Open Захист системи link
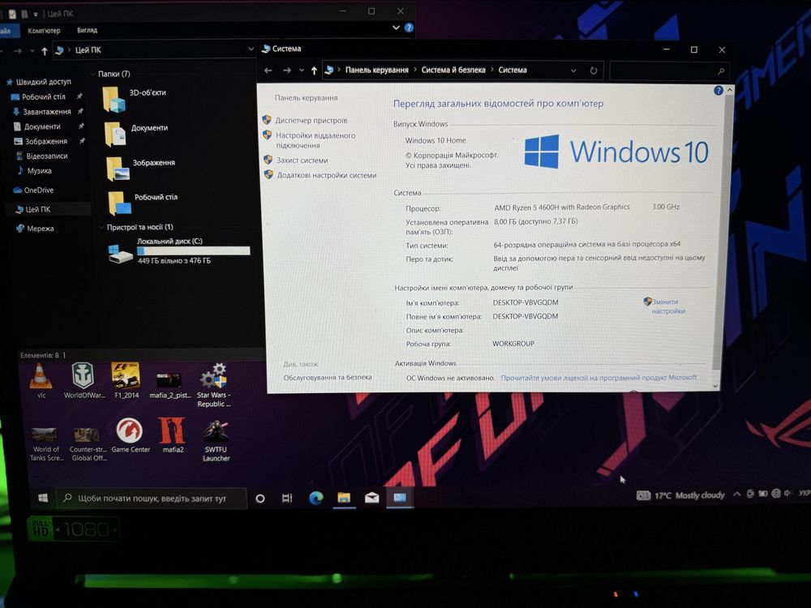Screen dimensions: 811x608 pos(302,161)
